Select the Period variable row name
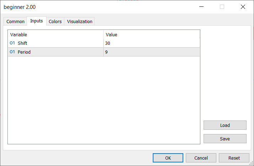The image size is (254, 166). pos(24,52)
